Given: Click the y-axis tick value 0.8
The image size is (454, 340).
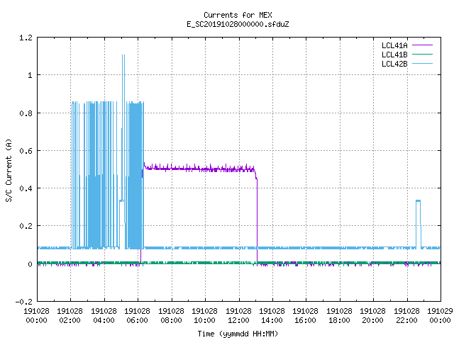Looking at the screenshot, I should click(x=26, y=113).
